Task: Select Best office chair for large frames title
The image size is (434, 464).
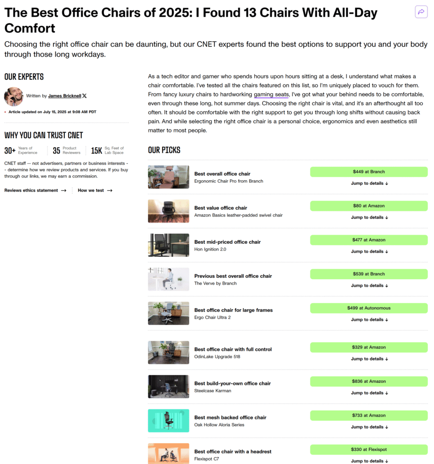Action: [233, 310]
